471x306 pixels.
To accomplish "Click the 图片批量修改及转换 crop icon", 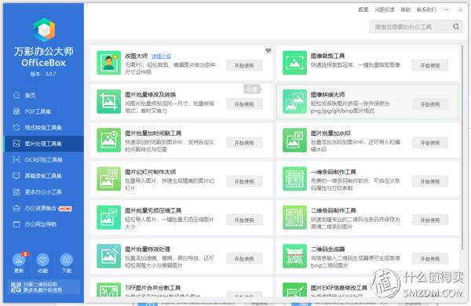I will [109, 101].
